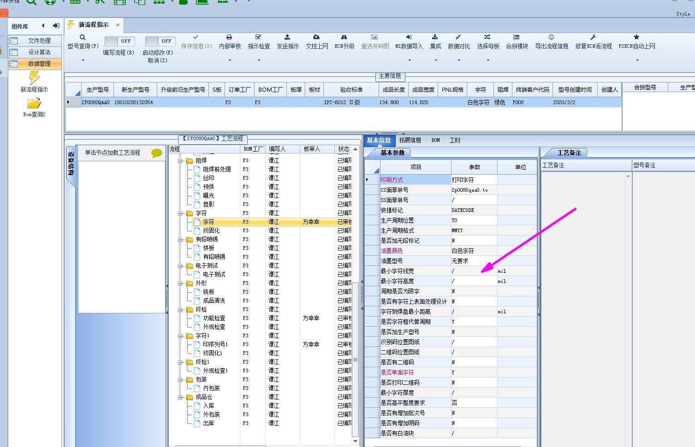This screenshot has height=447, width=695.
Task: Click the 型号查询(F) search icon
Action: (x=83, y=37)
